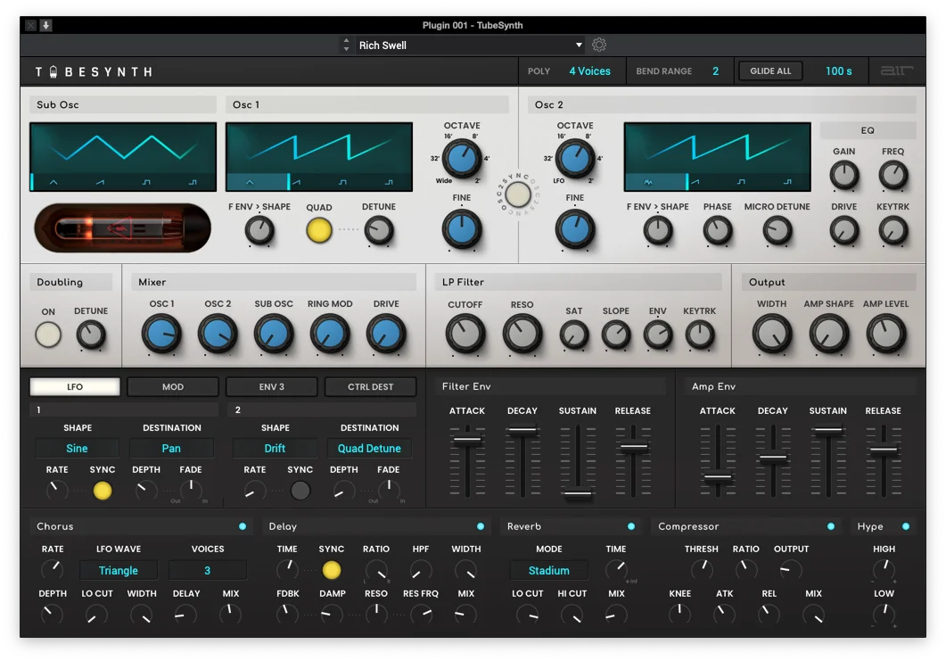Change Poly 4 Voices setting
946x661 pixels.
click(x=589, y=71)
